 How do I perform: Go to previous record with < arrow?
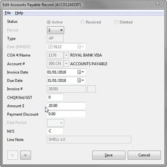(13, 155)
